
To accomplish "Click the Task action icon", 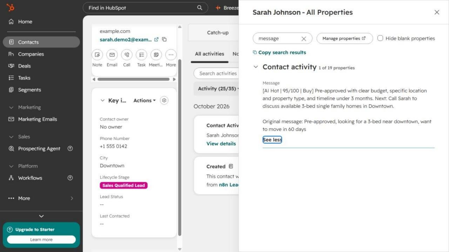I will tap(141, 55).
